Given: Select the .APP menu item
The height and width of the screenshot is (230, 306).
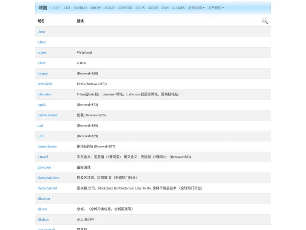Looking at the screenshot, I should (56, 8).
